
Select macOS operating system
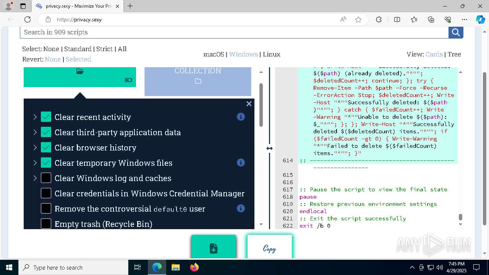pyautogui.click(x=214, y=54)
